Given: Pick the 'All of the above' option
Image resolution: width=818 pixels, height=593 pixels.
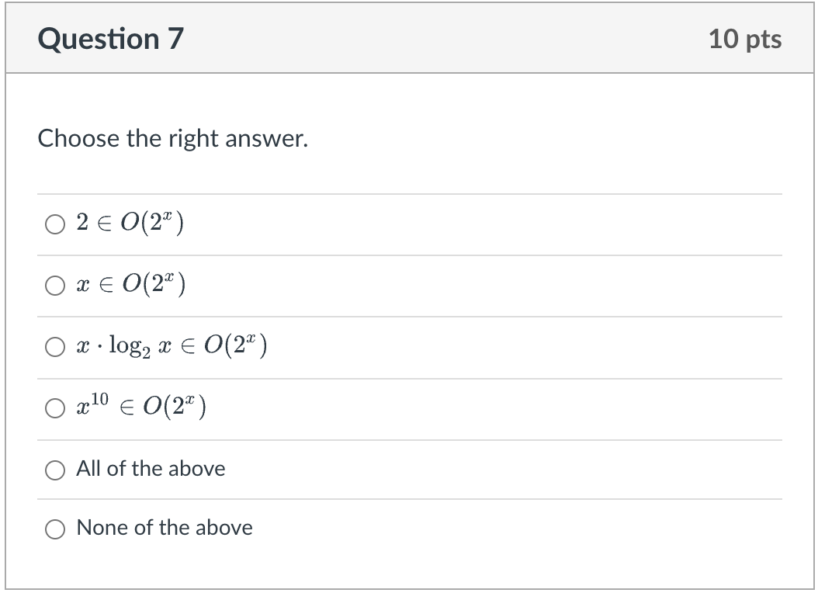Looking at the screenshot, I should [x=54, y=469].
